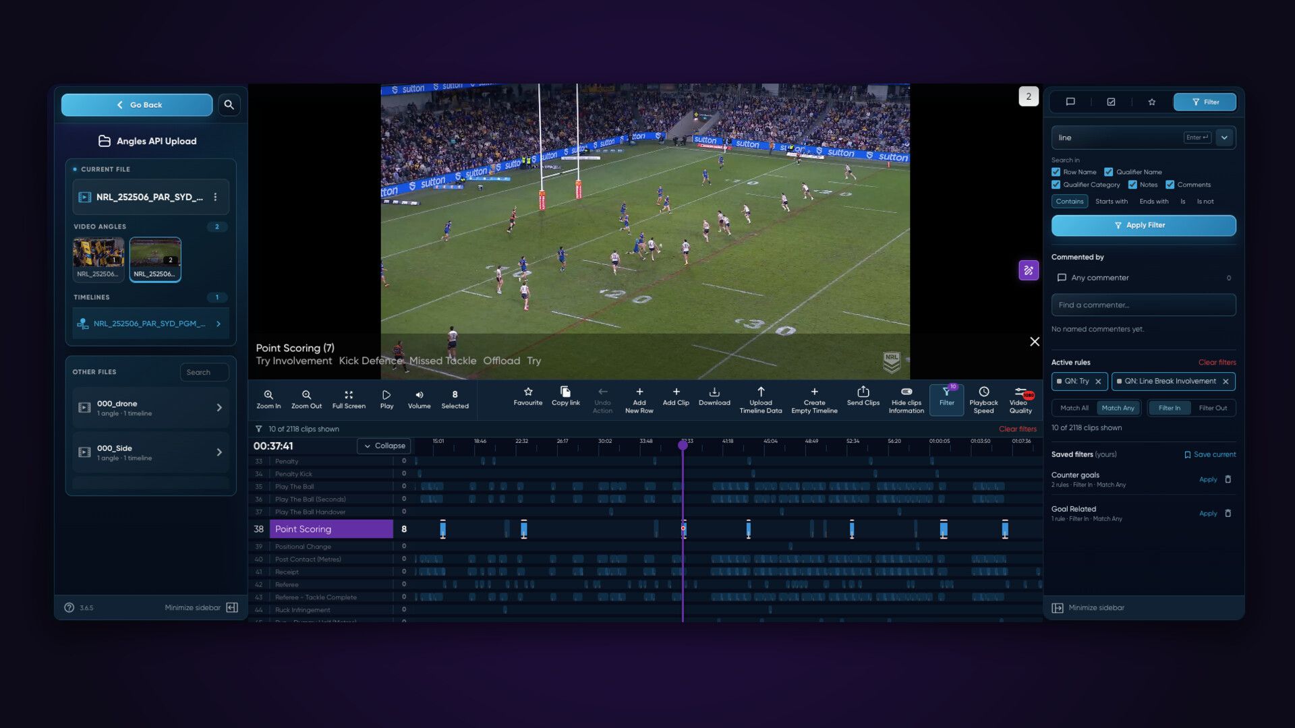Toggle the Notes checkbox
The height and width of the screenshot is (728, 1295).
pos(1133,185)
